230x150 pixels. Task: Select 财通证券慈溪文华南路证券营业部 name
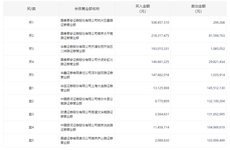click(87, 114)
